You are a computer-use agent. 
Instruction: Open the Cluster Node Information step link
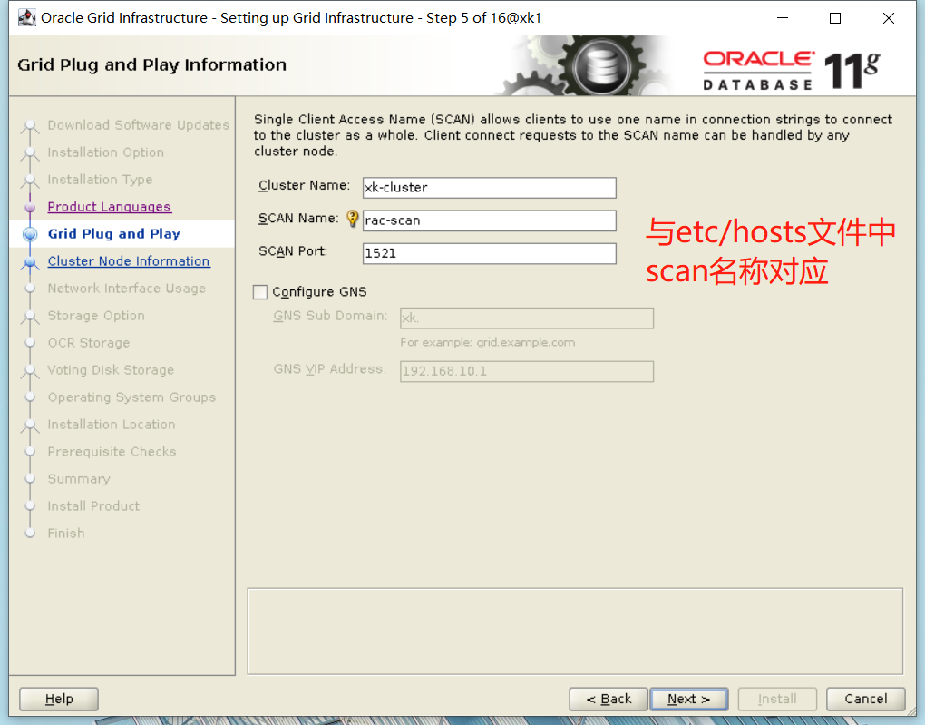click(129, 261)
